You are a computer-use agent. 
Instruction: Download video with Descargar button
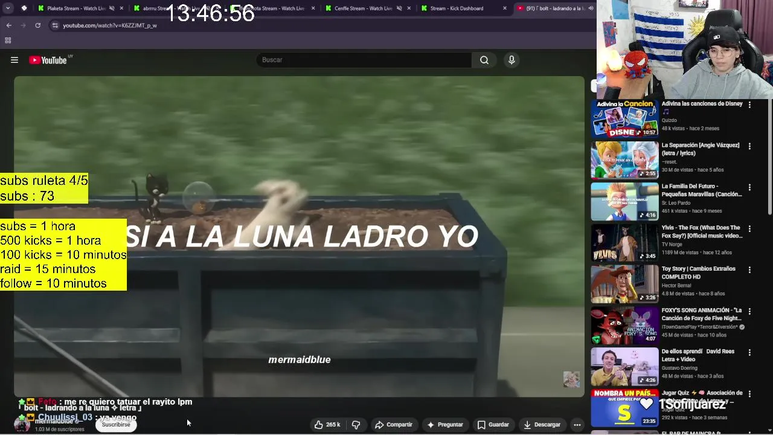coord(542,425)
